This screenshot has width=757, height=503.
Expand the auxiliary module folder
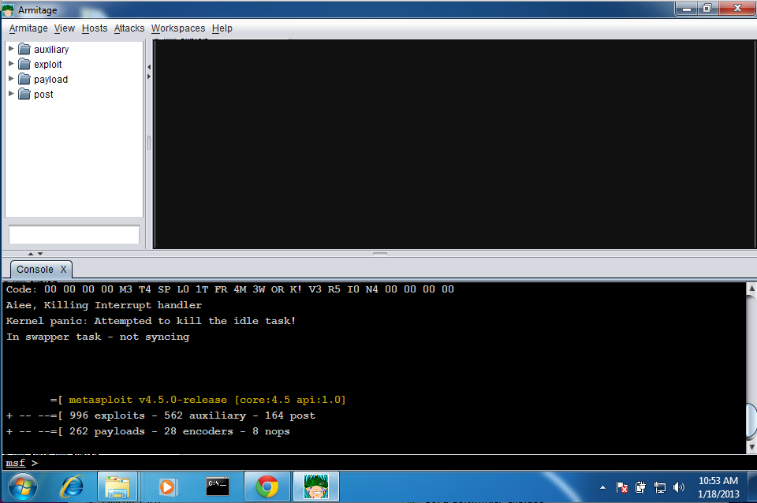point(11,49)
